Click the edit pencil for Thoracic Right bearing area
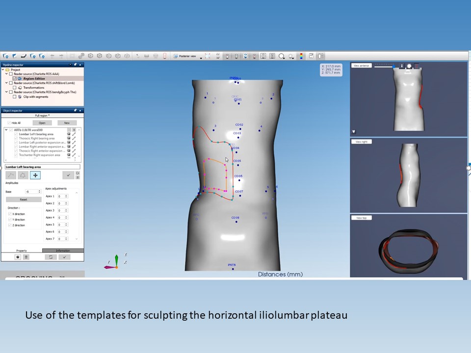 coord(74,138)
